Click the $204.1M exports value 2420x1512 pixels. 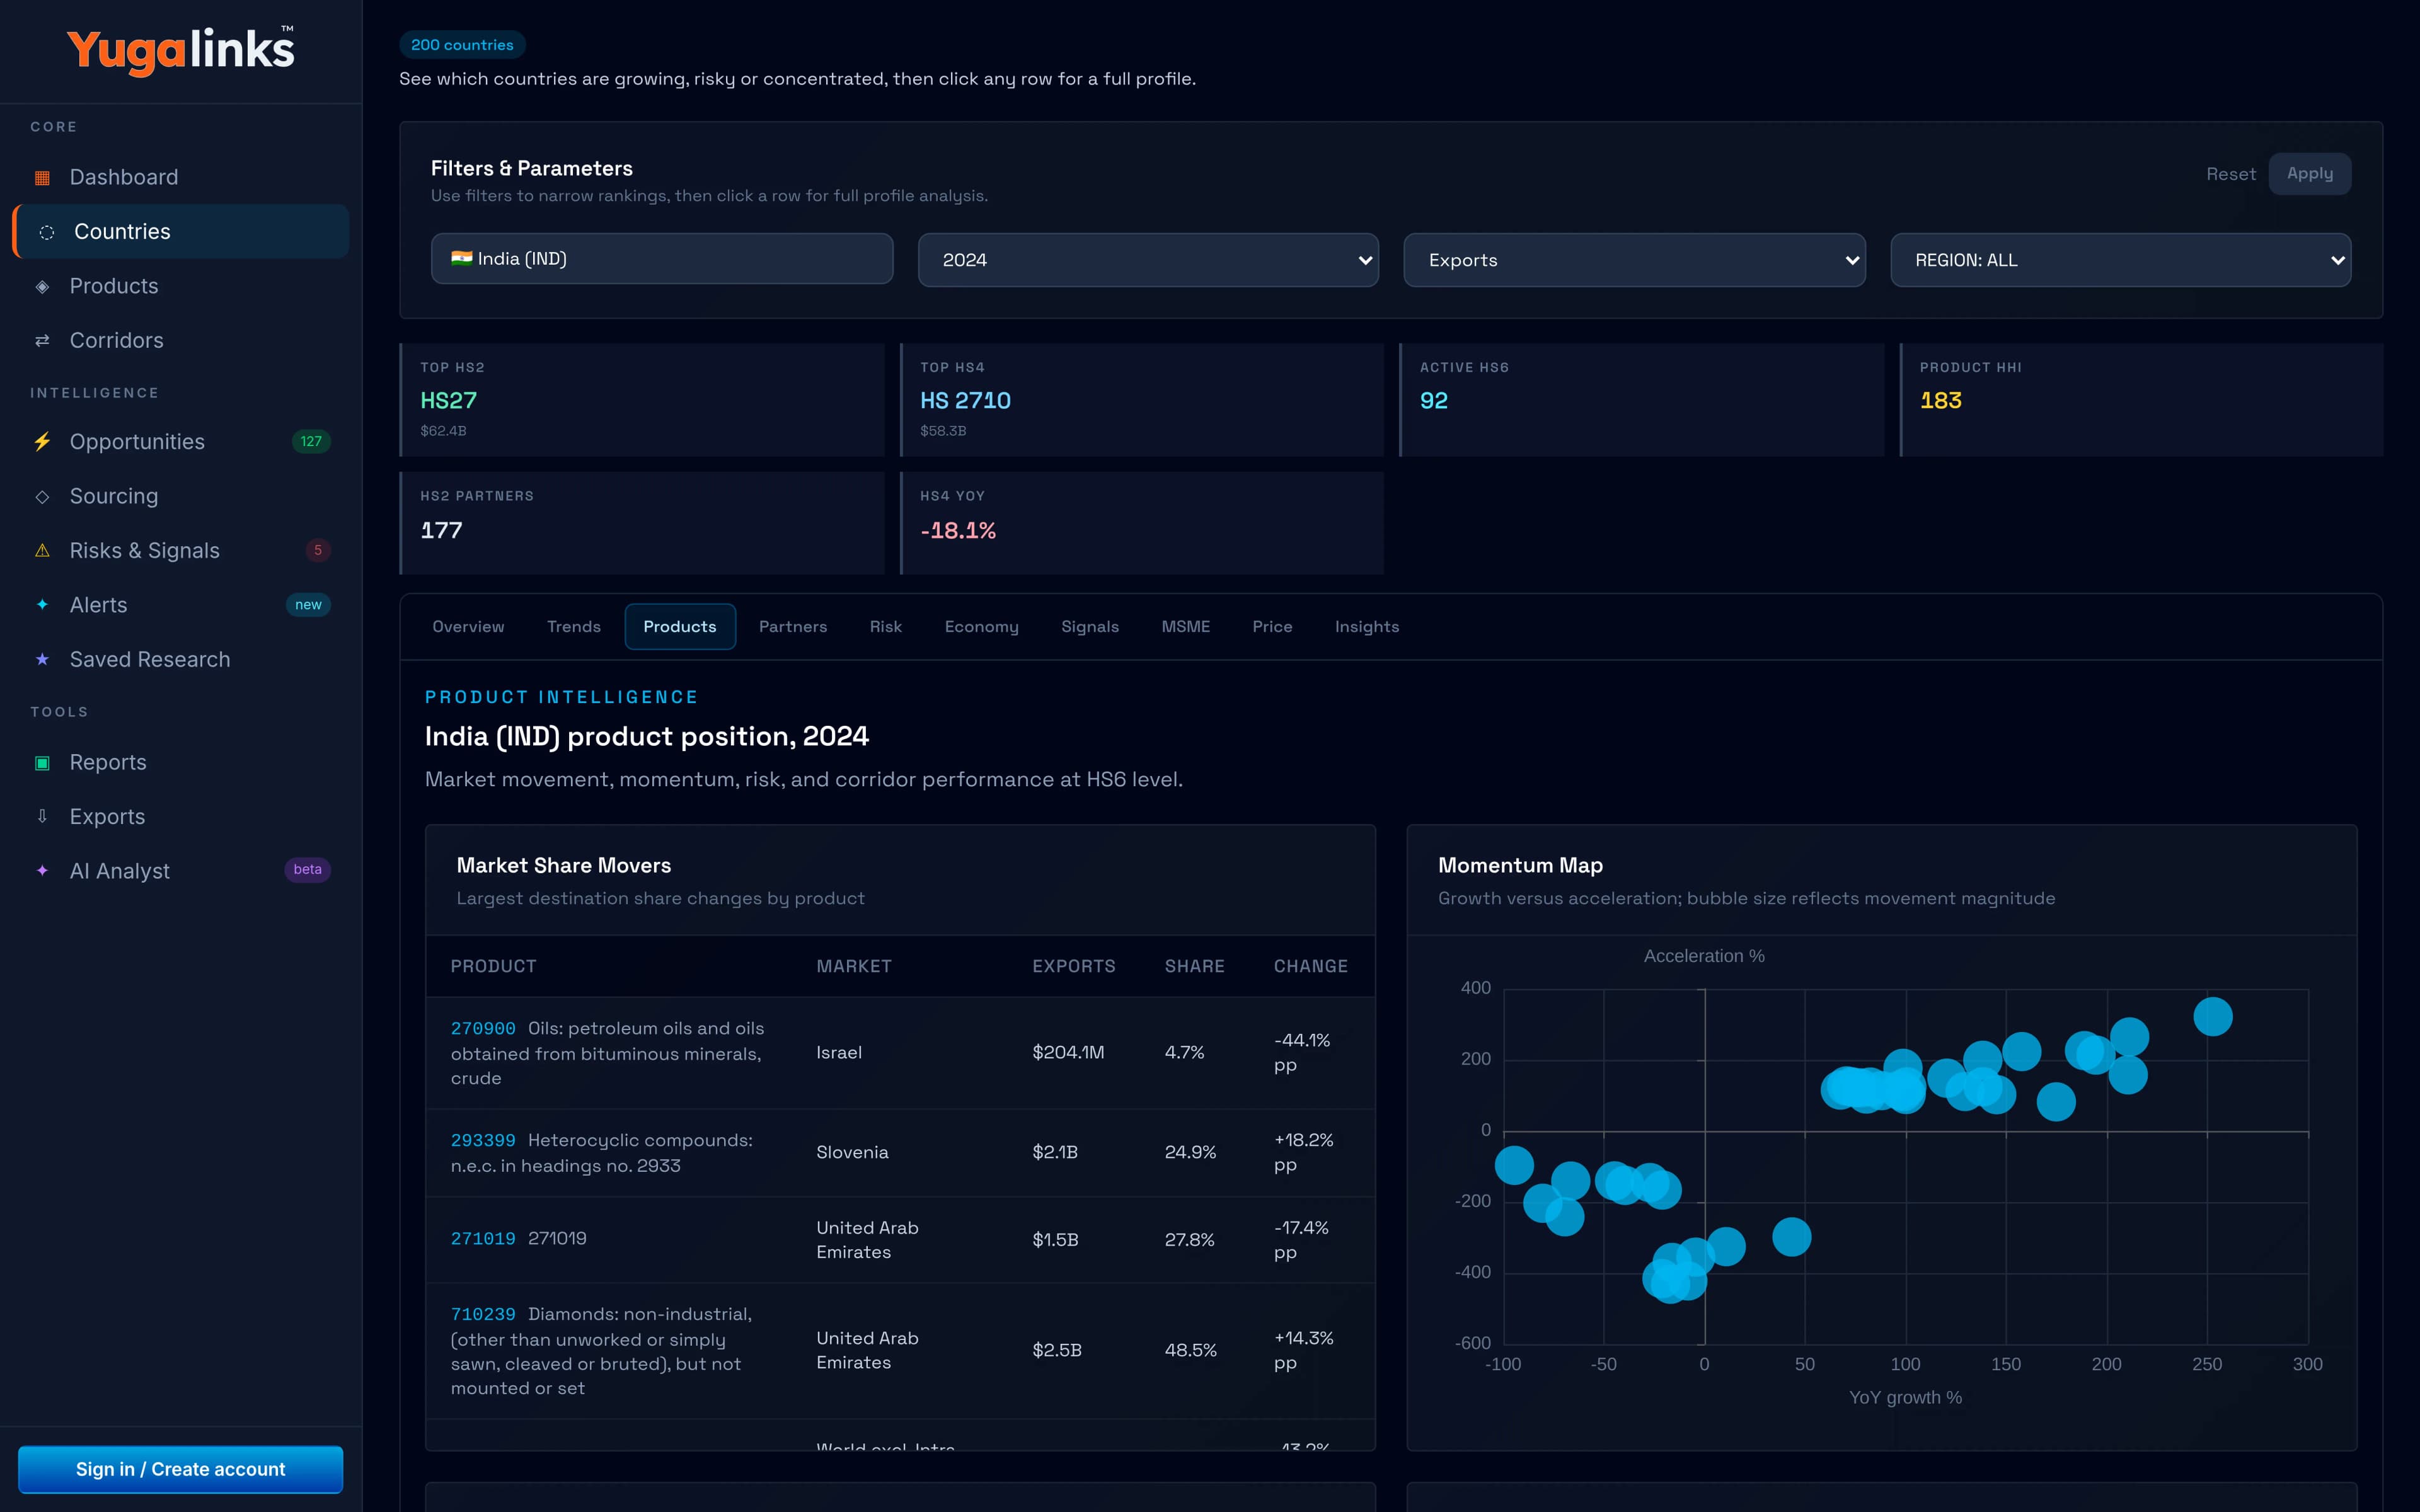coord(1068,1053)
